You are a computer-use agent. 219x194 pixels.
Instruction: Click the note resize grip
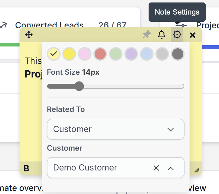(196, 170)
